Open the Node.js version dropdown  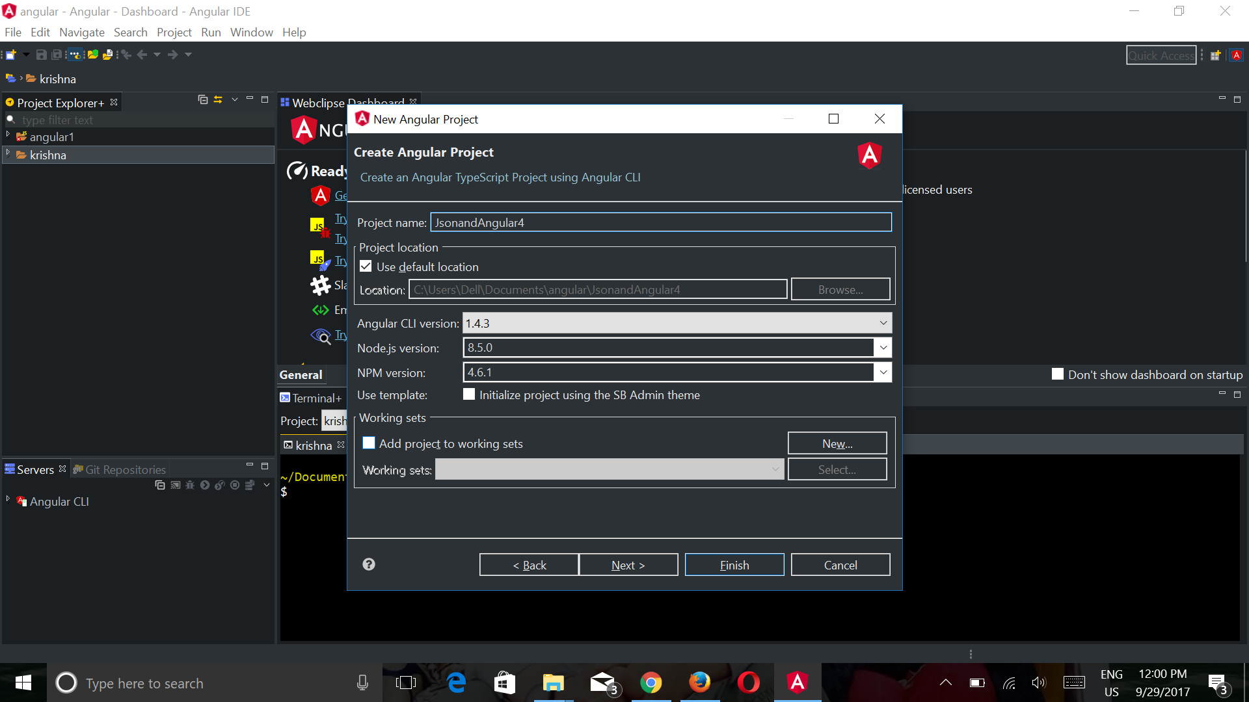[883, 348]
